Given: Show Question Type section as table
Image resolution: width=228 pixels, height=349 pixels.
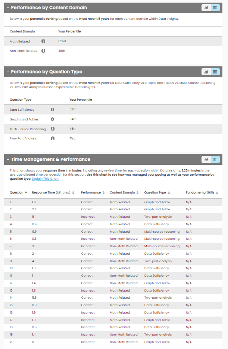Looking at the screenshot, I should [215, 72].
